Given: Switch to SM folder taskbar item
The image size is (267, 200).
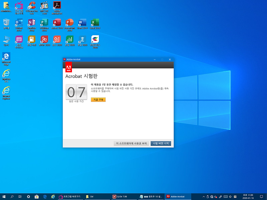Looking at the screenshot, I should [x=97, y=197].
